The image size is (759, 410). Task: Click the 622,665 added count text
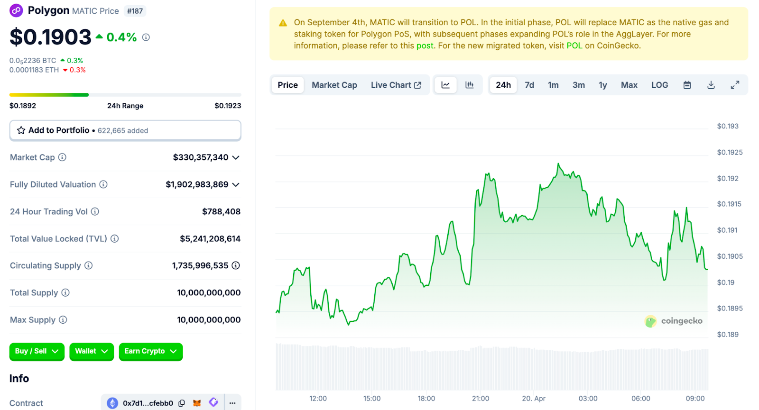pos(123,130)
